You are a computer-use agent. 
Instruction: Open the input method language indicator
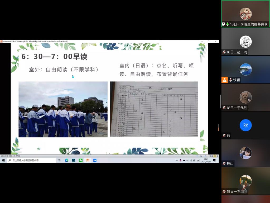pos(194,160)
